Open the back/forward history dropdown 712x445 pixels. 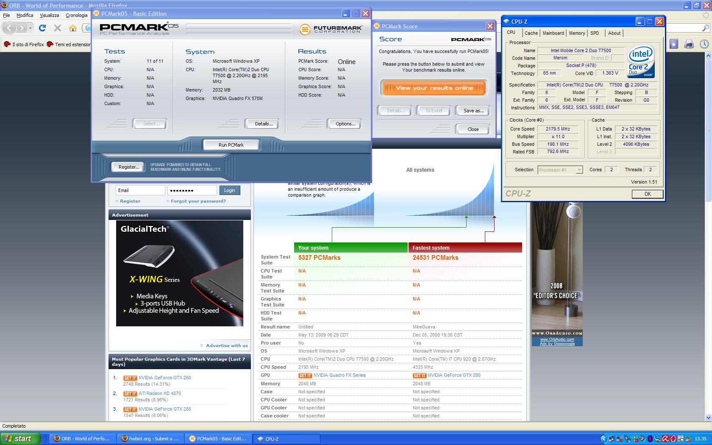(30, 28)
